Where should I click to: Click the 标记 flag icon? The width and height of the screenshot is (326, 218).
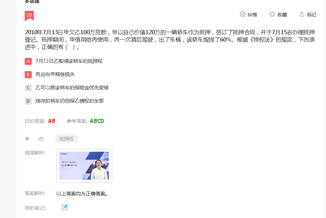tap(302, 14)
